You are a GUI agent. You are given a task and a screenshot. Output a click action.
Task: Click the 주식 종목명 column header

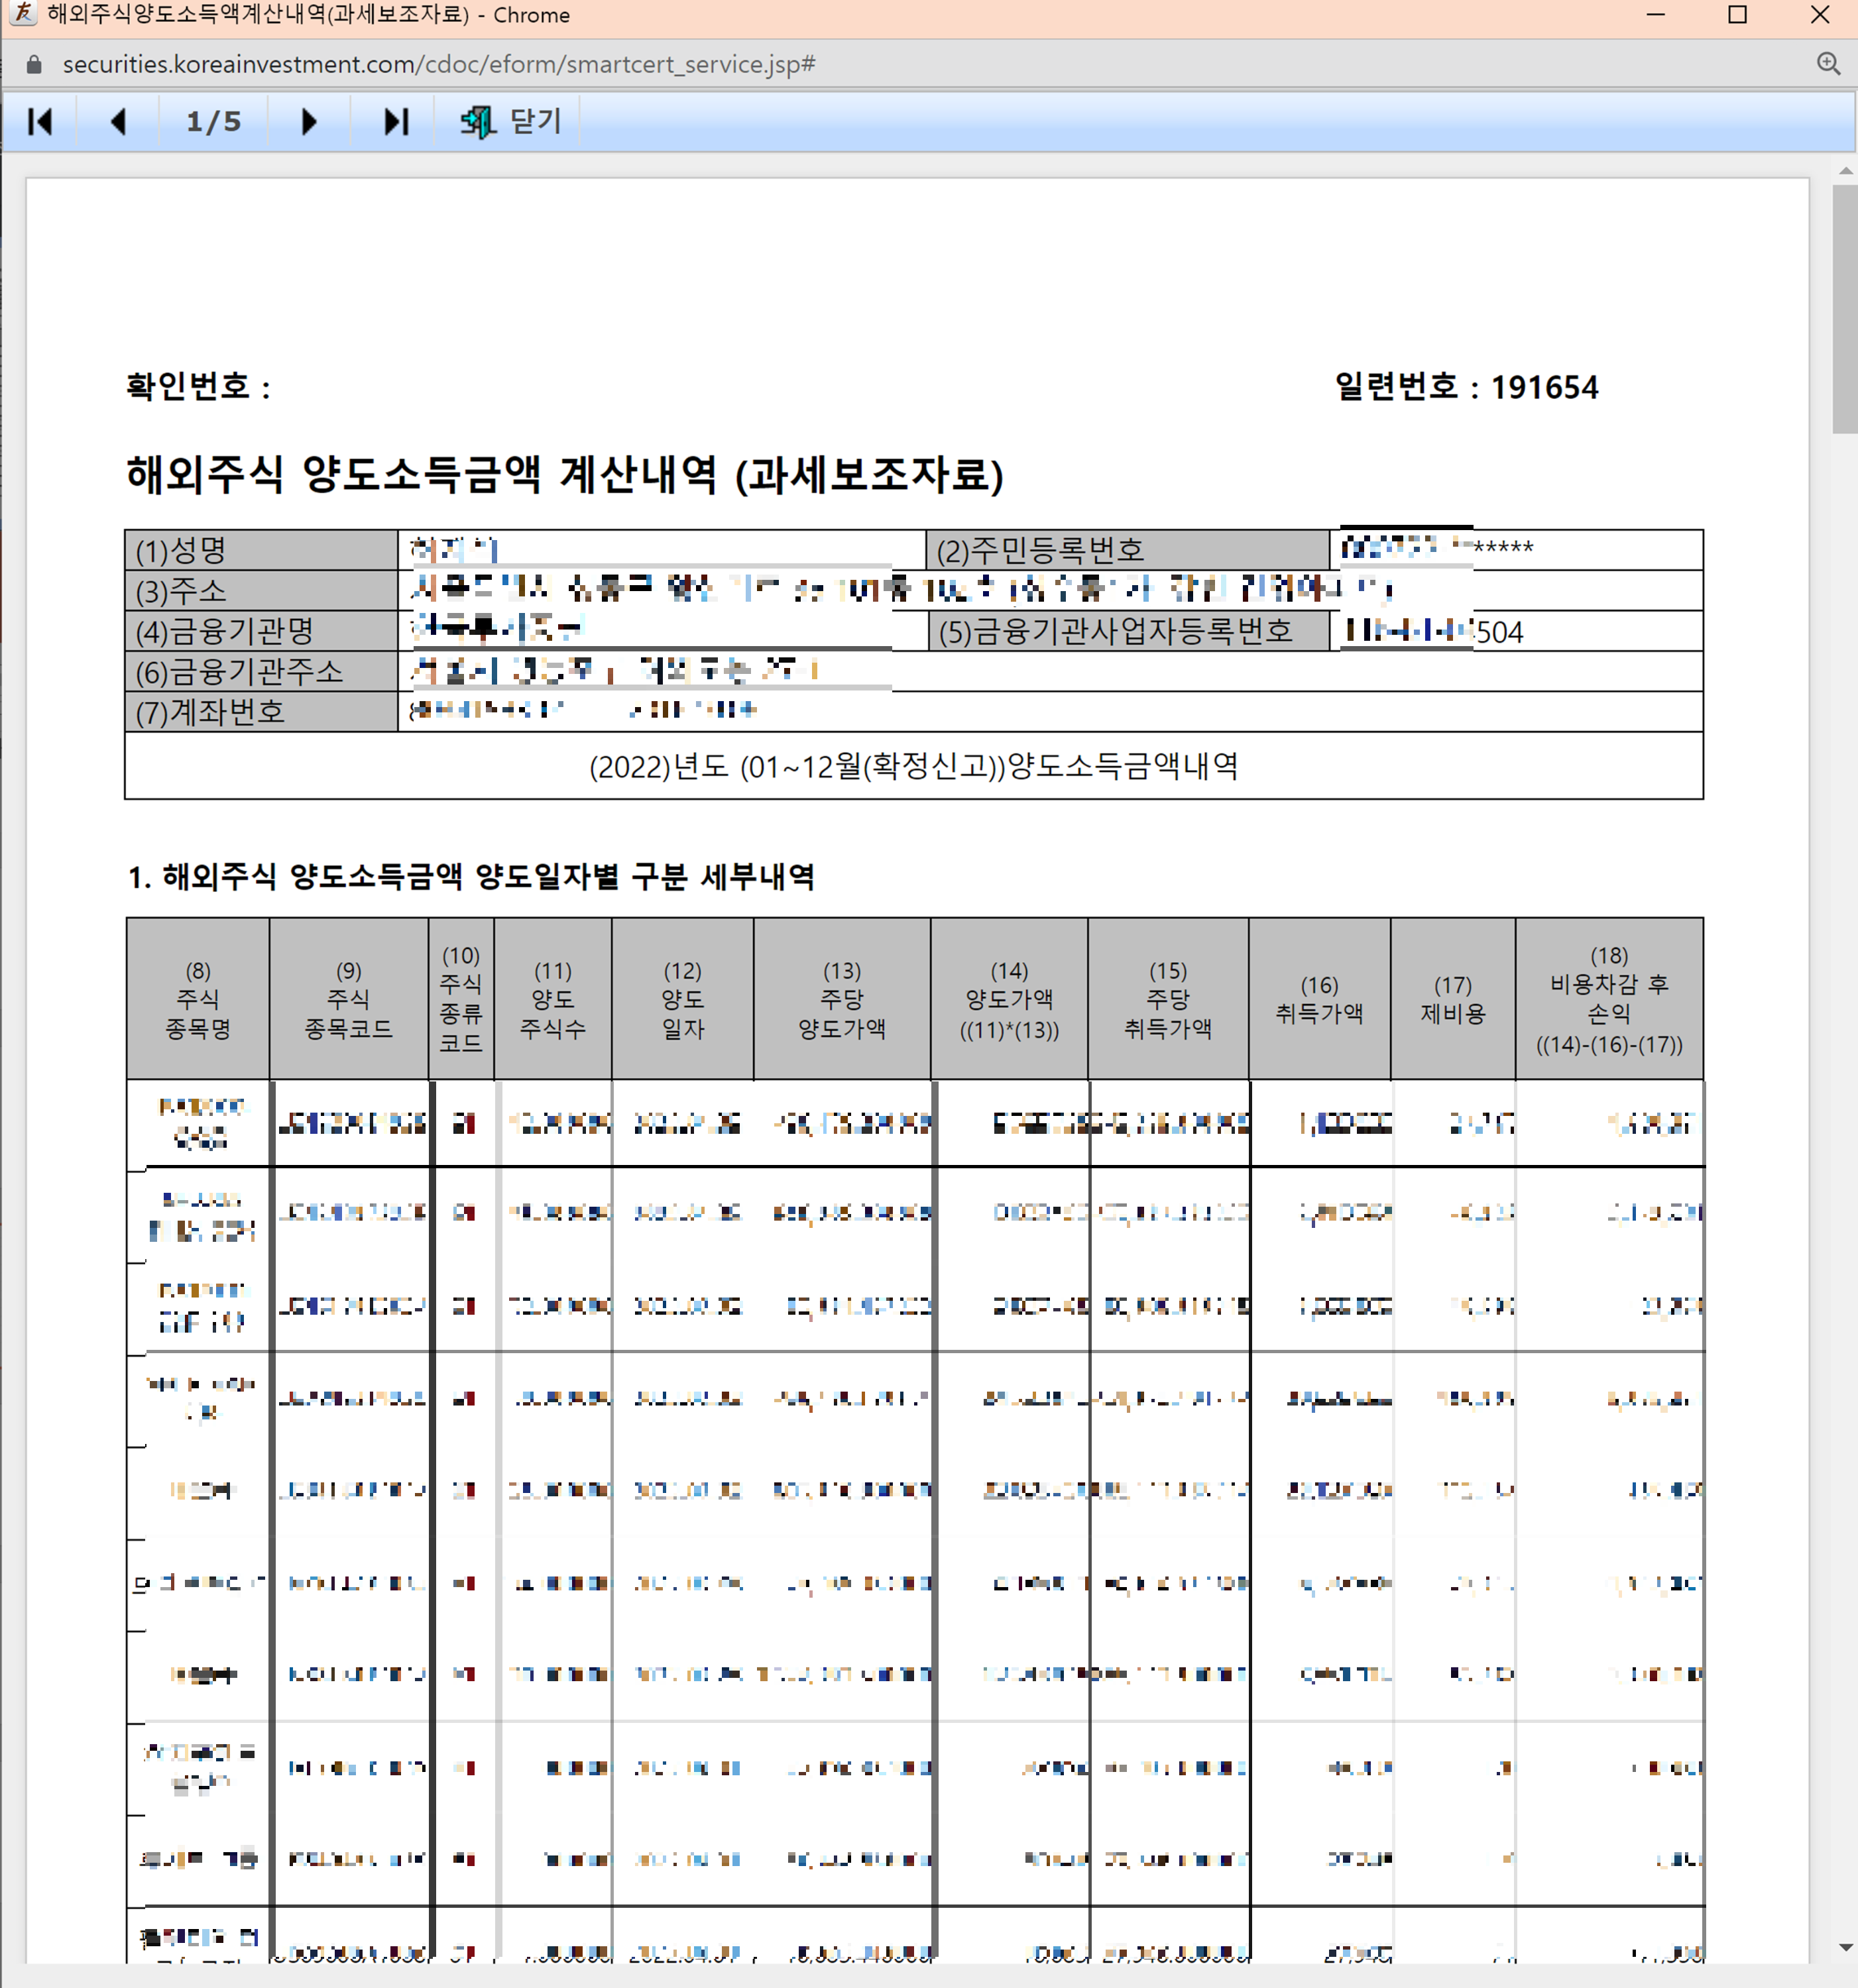pyautogui.click(x=197, y=999)
